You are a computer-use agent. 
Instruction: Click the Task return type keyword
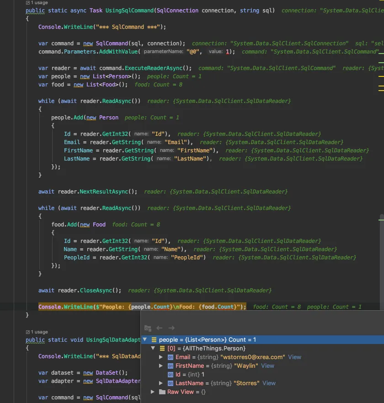(x=96, y=11)
